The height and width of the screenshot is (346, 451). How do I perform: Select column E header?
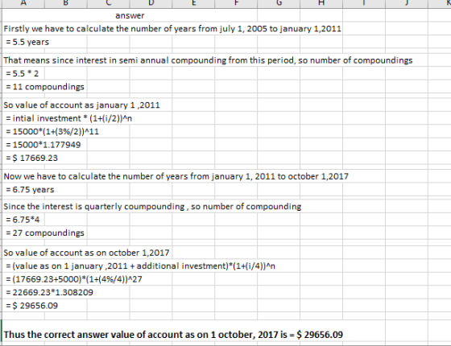(x=193, y=3)
